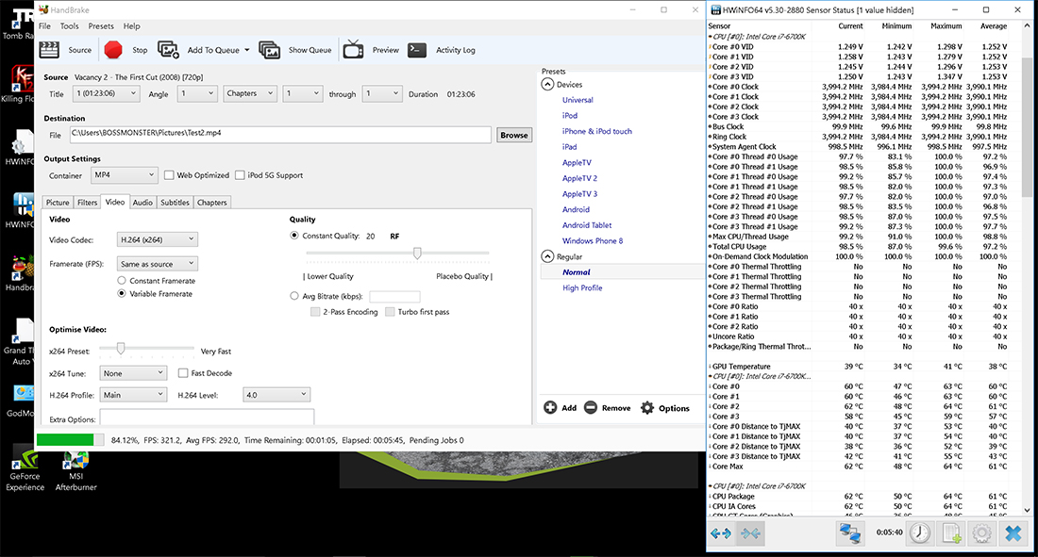
Task: Open HWiNFO sensor settings gear
Action: tap(981, 533)
